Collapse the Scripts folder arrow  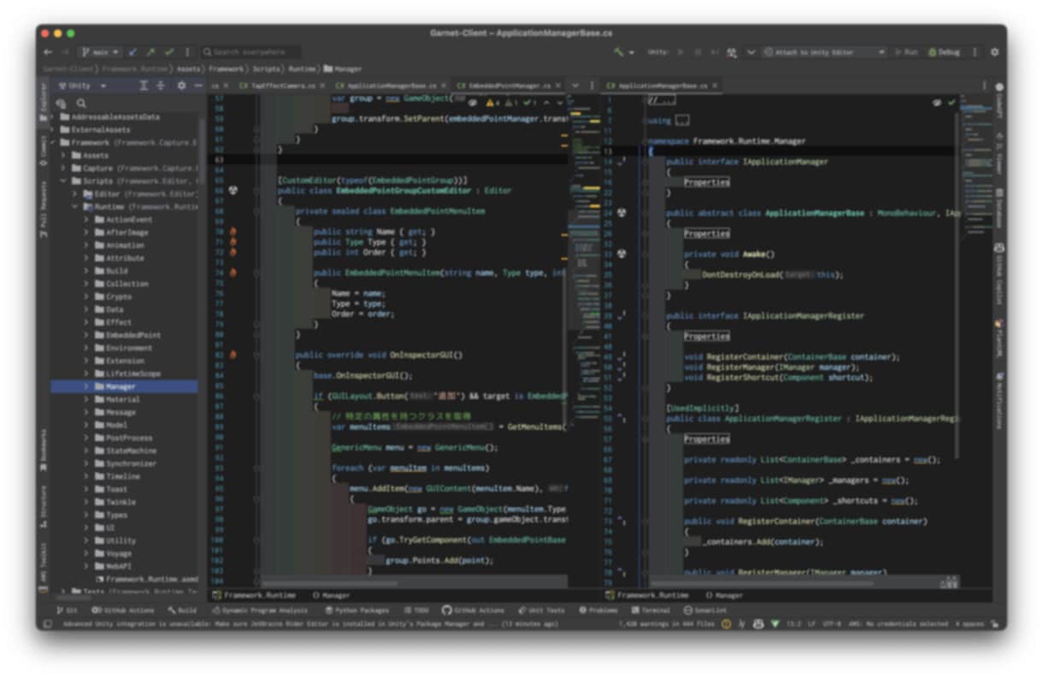pyautogui.click(x=64, y=181)
